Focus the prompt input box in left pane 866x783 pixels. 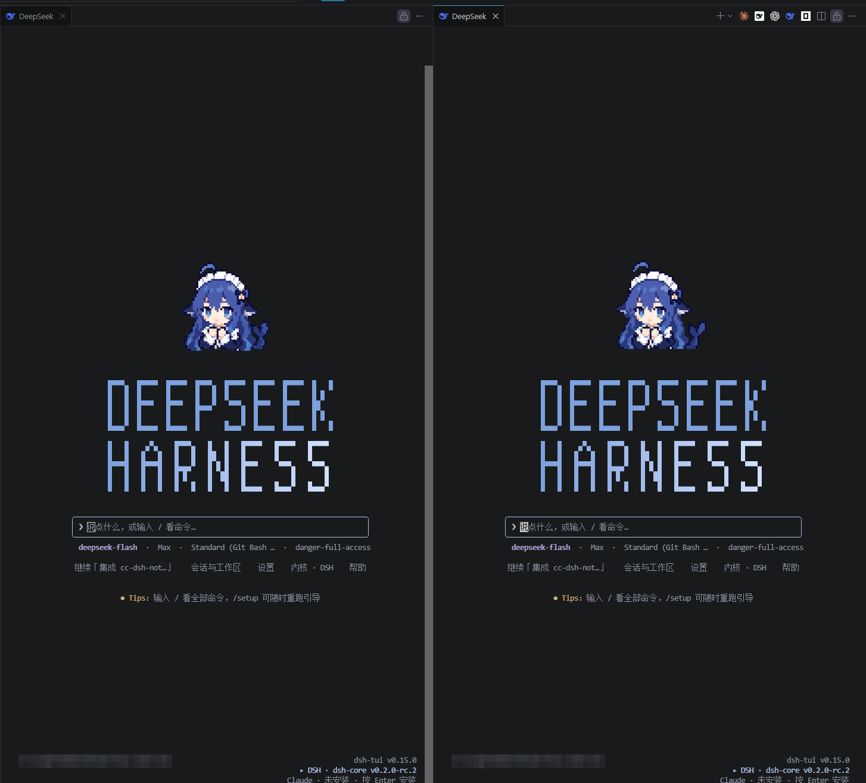point(220,527)
